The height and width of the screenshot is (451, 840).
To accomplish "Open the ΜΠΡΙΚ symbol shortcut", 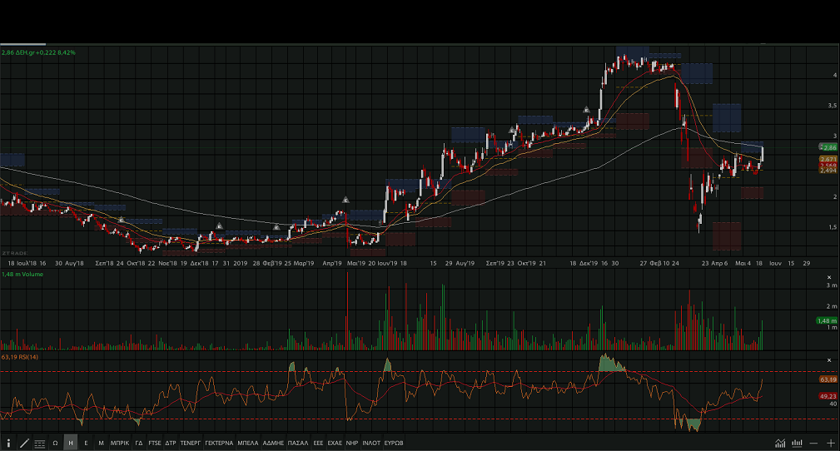I will tap(120, 443).
